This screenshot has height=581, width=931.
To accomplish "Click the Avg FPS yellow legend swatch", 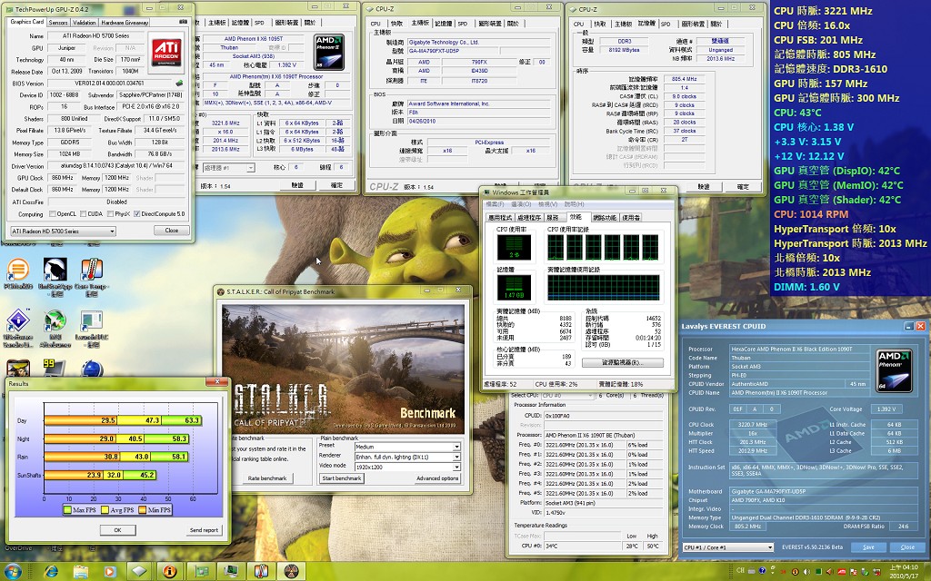I will pos(105,510).
